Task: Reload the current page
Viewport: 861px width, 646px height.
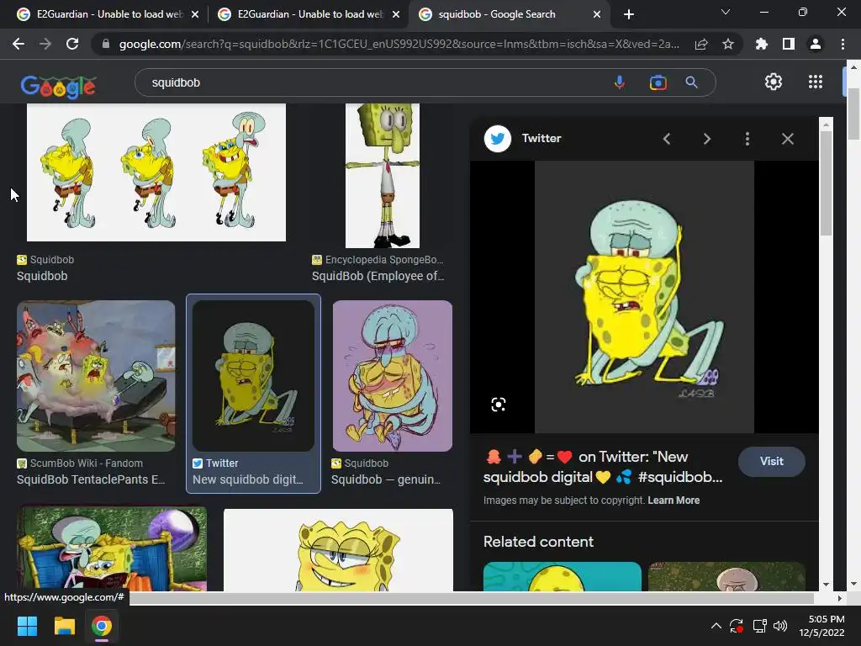Action: [x=72, y=44]
